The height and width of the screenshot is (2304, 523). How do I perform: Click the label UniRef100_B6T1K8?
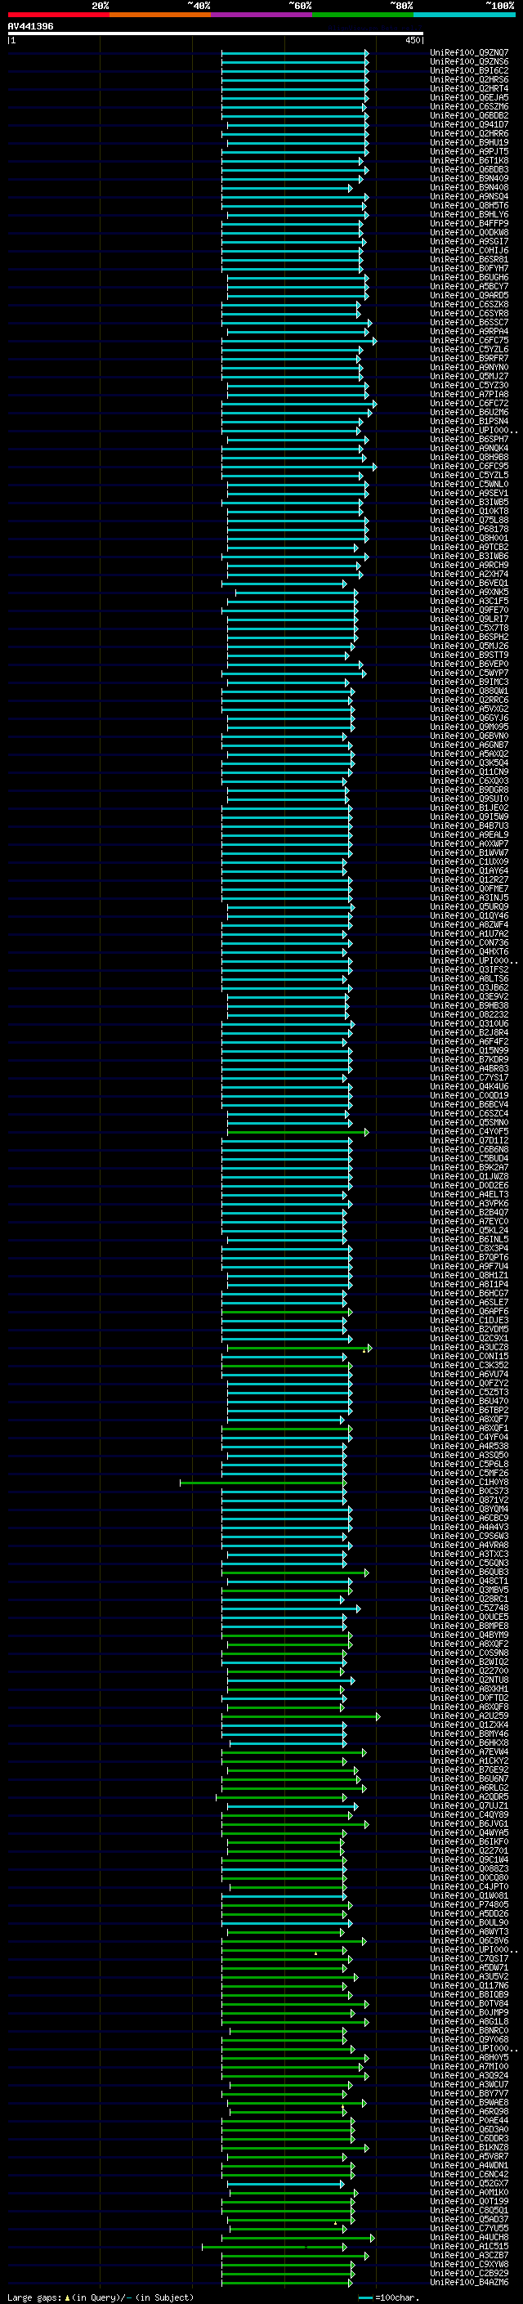469,161
